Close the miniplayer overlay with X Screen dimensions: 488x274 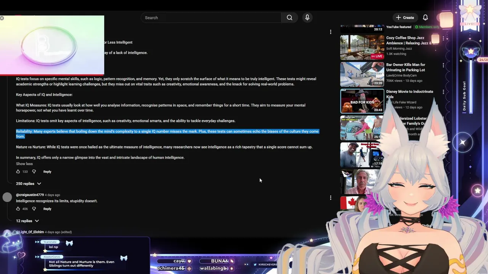2,18
